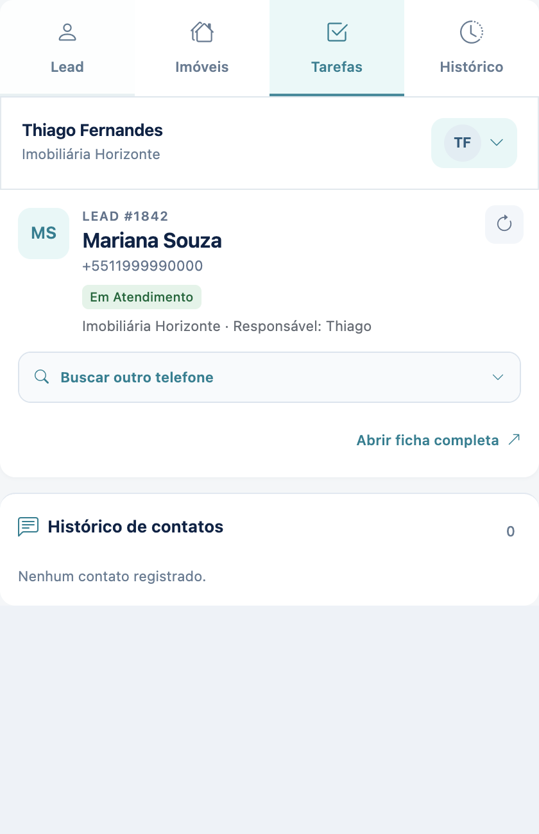Viewport: 539px width, 834px height.
Task: Open the Histórico tab
Action: 472,48
